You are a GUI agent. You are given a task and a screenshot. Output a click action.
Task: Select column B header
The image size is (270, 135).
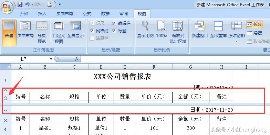pyautogui.click(x=45, y=67)
